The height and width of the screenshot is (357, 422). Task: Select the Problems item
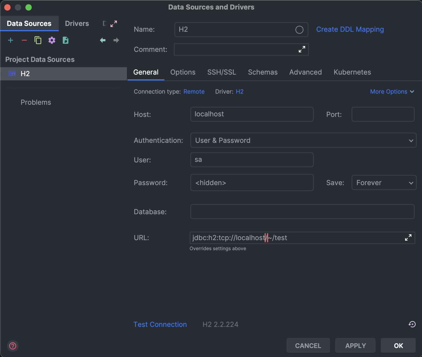coord(36,102)
